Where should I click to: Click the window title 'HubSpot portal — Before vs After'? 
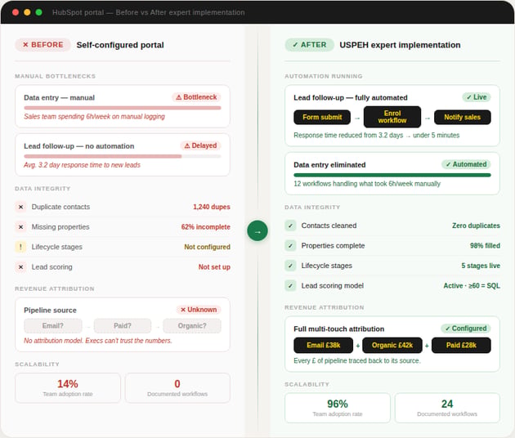click(149, 12)
